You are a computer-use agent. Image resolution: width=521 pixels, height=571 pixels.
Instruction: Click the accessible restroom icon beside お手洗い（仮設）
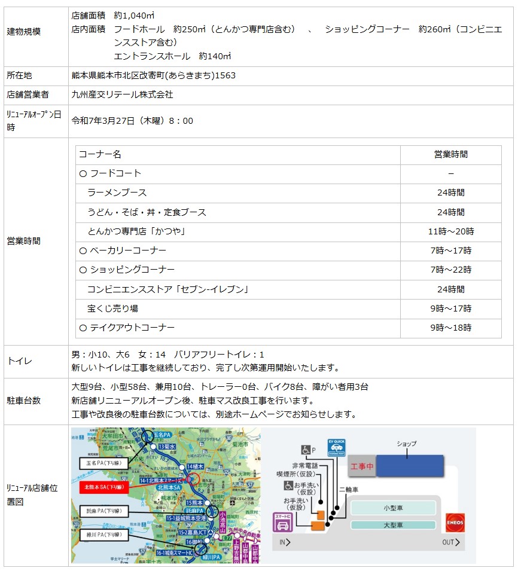288,486
